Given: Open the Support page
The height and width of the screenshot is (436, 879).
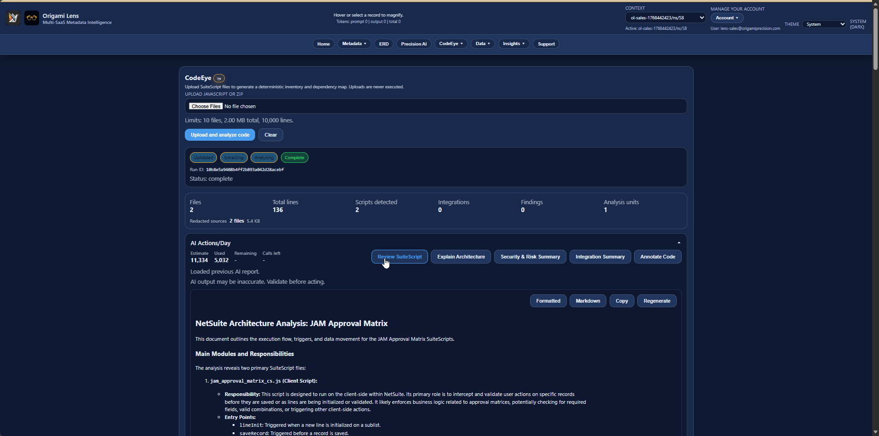Looking at the screenshot, I should 546,44.
